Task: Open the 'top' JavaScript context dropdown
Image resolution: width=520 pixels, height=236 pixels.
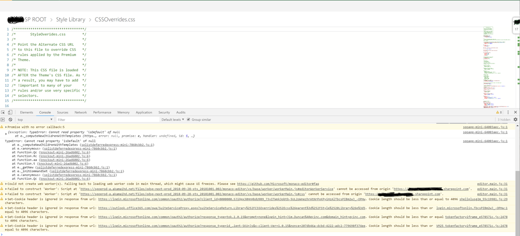Action: point(35,120)
